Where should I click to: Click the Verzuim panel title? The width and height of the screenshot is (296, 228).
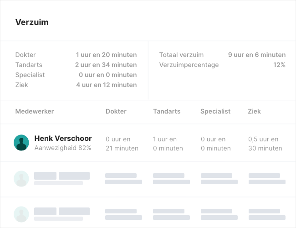(32, 22)
